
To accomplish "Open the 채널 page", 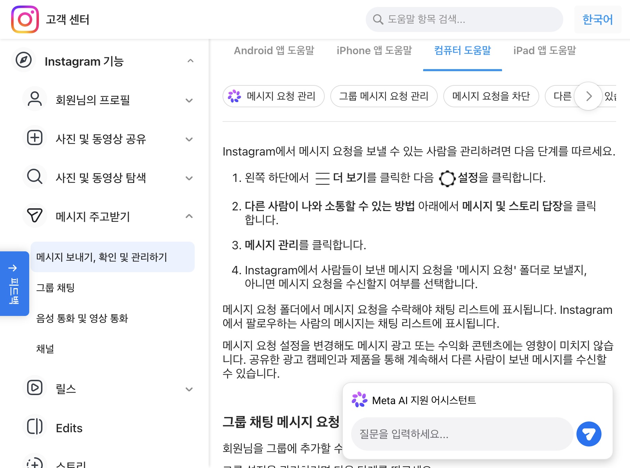I will click(x=45, y=349).
